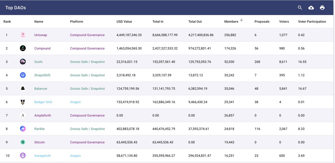Select Members value 26,857
335x163 pixels.
tap(229, 115)
